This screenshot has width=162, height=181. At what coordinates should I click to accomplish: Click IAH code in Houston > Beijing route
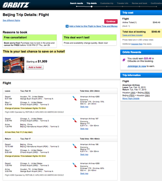click(133, 93)
